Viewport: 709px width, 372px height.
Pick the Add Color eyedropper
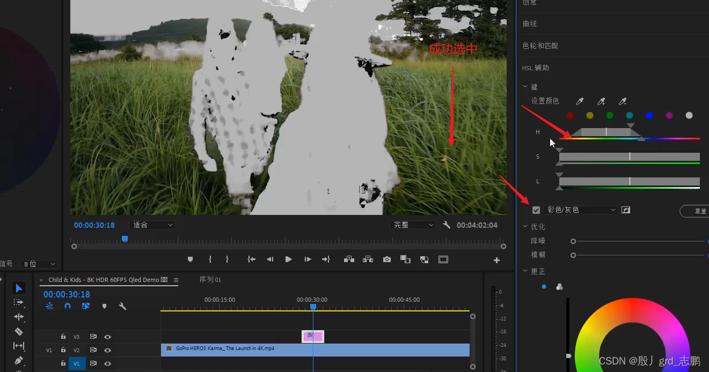tap(601, 101)
